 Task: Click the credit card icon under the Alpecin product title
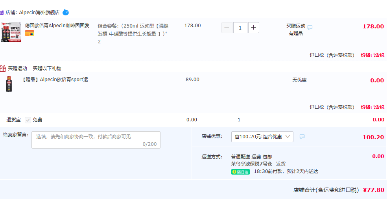pos(29,33)
